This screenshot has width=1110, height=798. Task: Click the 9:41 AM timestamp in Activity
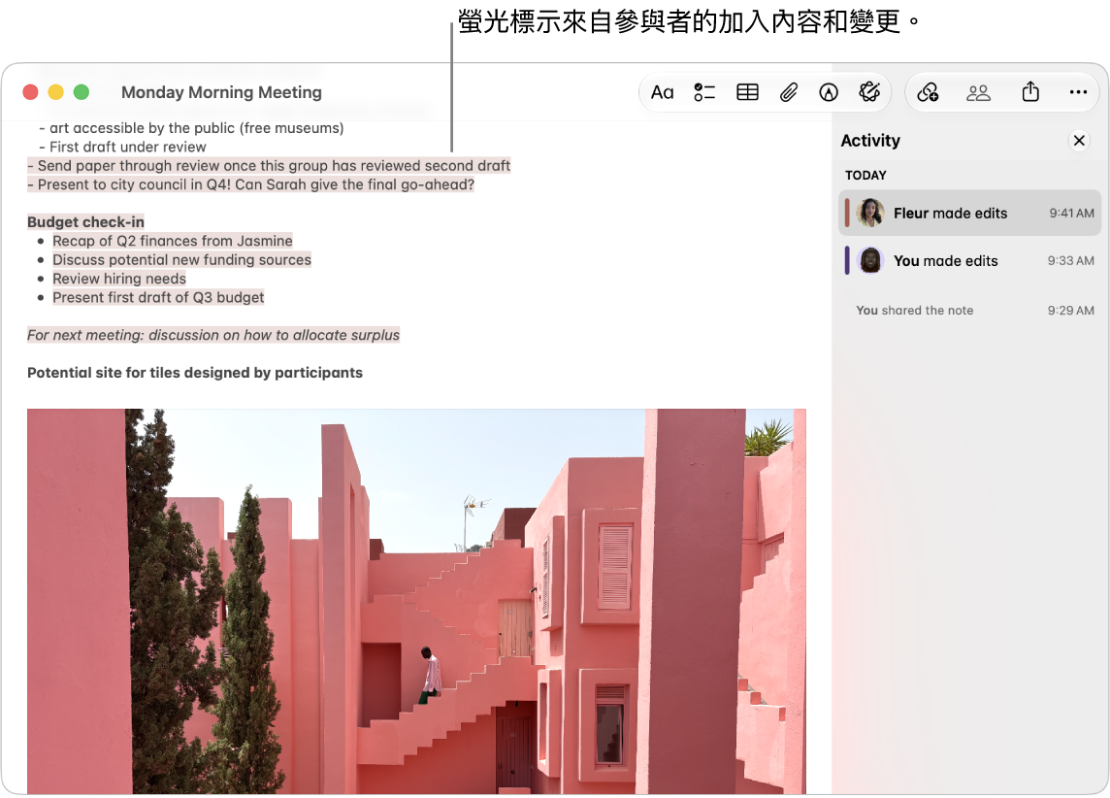pyautogui.click(x=1072, y=214)
